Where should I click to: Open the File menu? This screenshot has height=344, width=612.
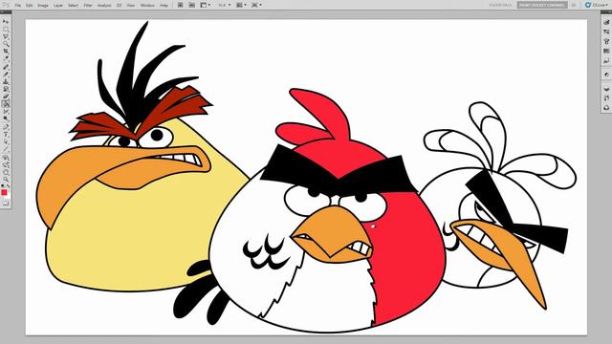[18, 6]
